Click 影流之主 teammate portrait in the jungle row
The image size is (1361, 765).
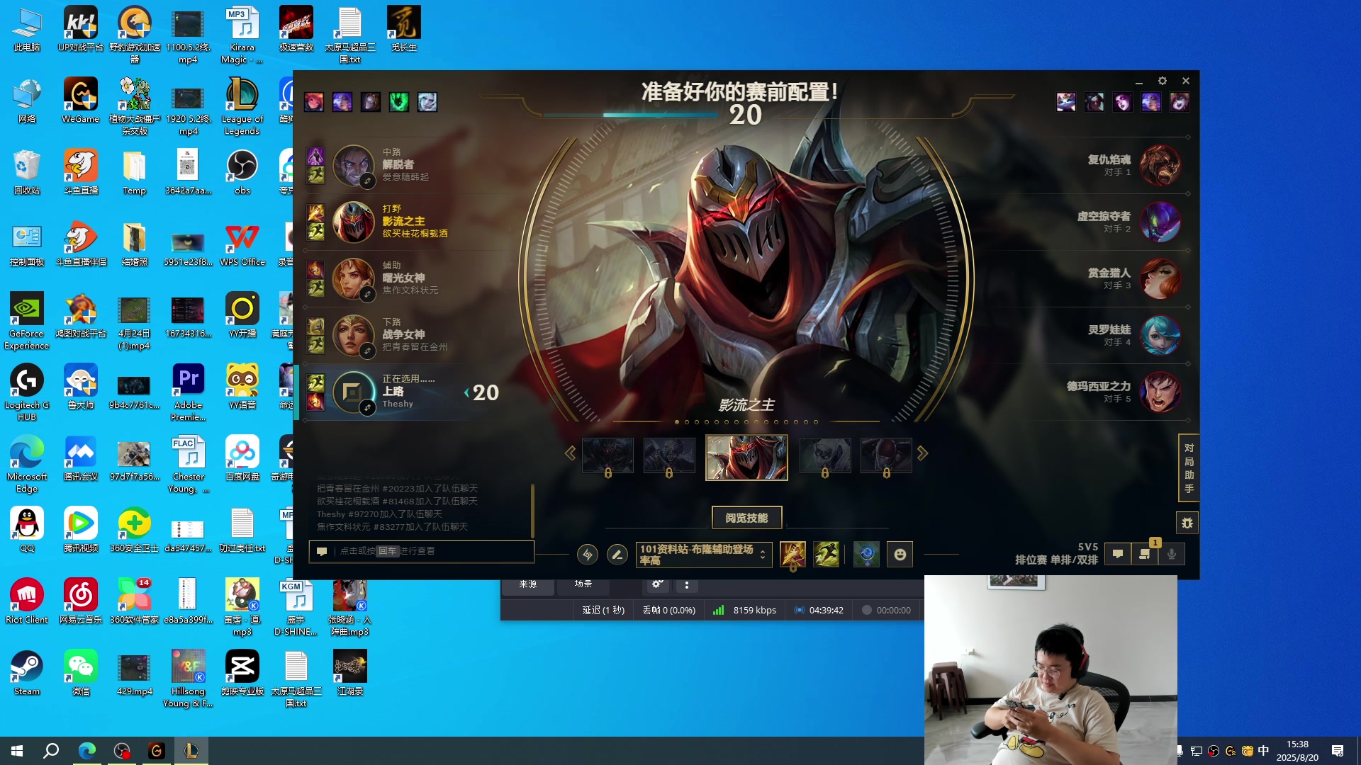(x=354, y=222)
